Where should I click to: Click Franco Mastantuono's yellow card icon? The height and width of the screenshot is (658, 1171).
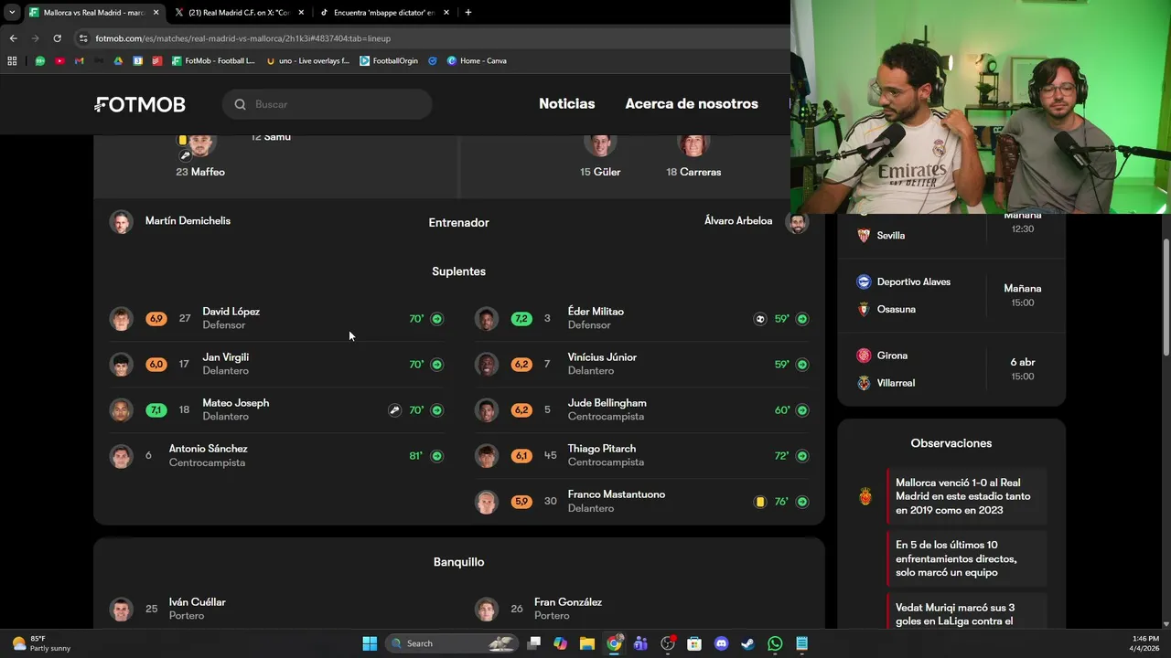click(759, 502)
